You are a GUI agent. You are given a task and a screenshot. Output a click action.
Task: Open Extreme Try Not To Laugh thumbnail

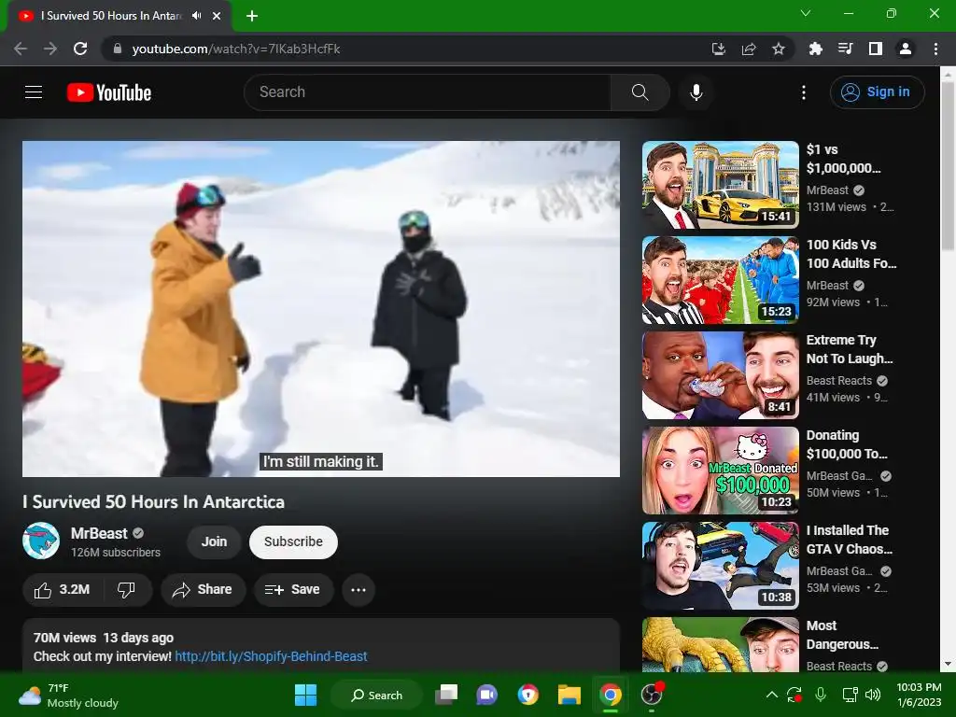720,375
